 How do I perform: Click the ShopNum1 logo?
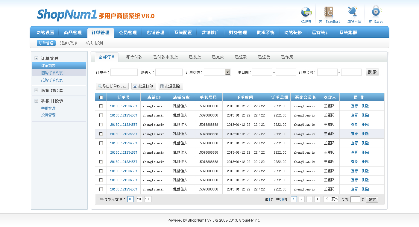[x=96, y=15]
